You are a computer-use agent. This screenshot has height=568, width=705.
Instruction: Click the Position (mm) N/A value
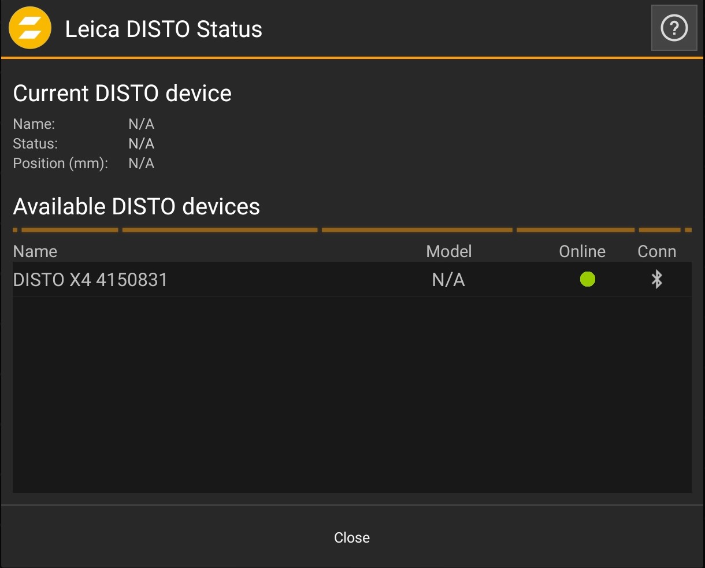pos(142,163)
